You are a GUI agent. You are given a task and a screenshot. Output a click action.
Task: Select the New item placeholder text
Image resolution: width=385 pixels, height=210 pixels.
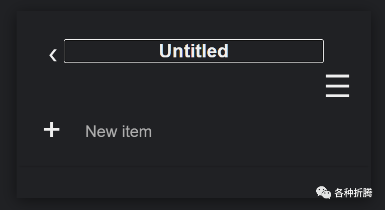(x=119, y=131)
